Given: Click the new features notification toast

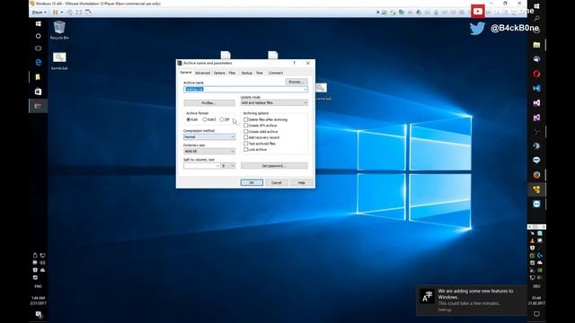Looking at the screenshot, I should coord(472,300).
